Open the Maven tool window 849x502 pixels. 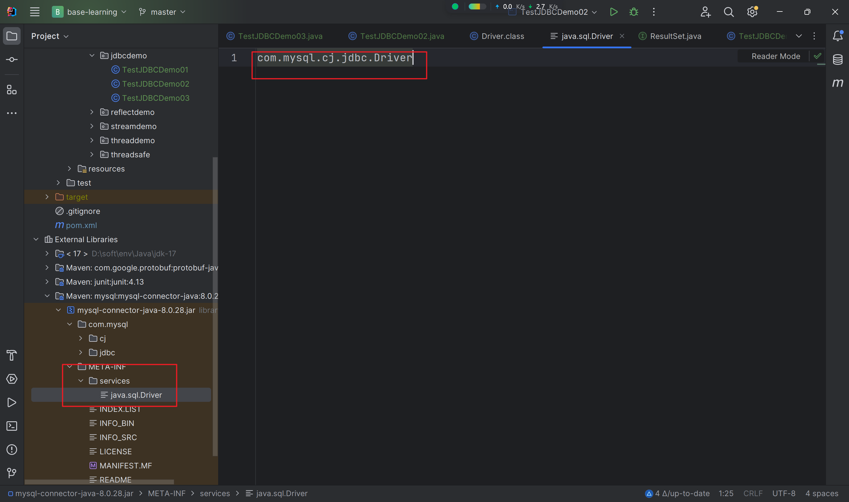click(838, 83)
